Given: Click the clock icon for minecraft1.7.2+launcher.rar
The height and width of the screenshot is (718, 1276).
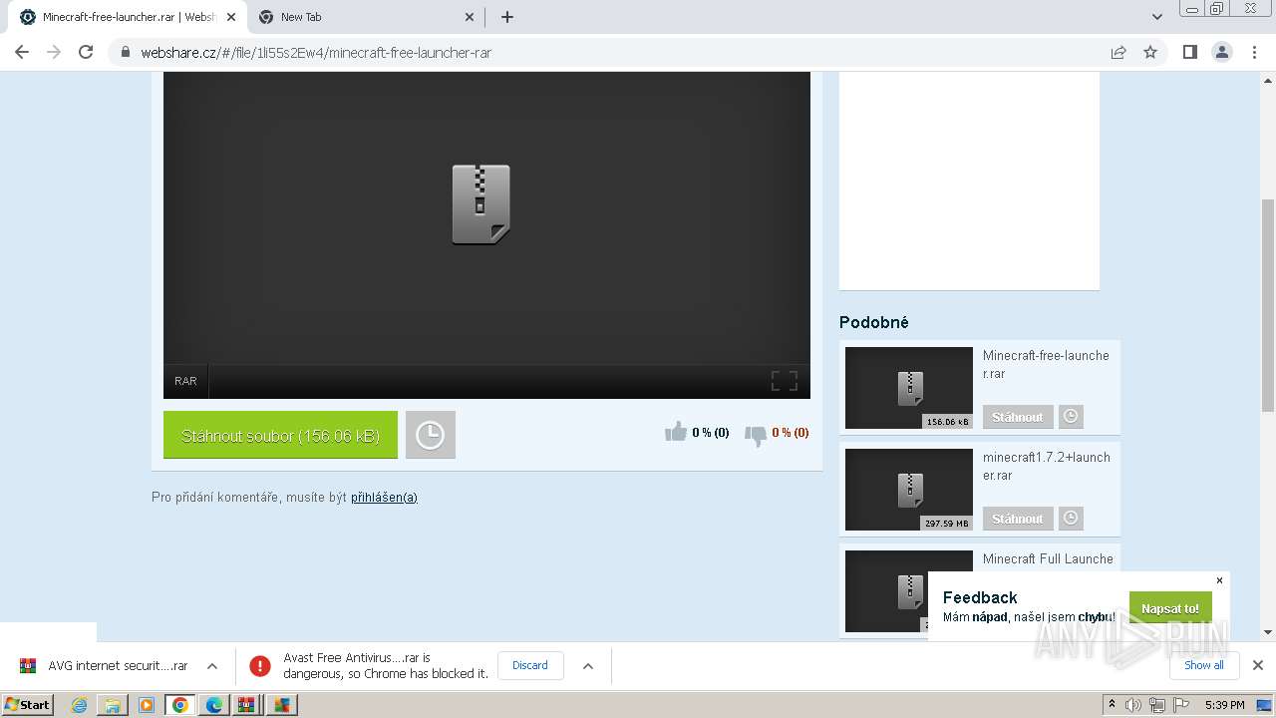Looking at the screenshot, I should click(x=1071, y=519).
